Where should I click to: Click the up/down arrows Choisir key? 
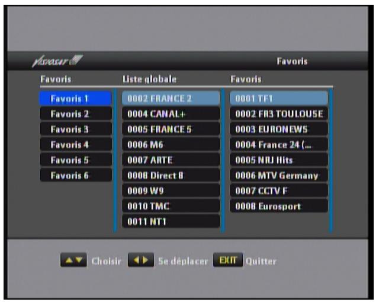click(73, 260)
